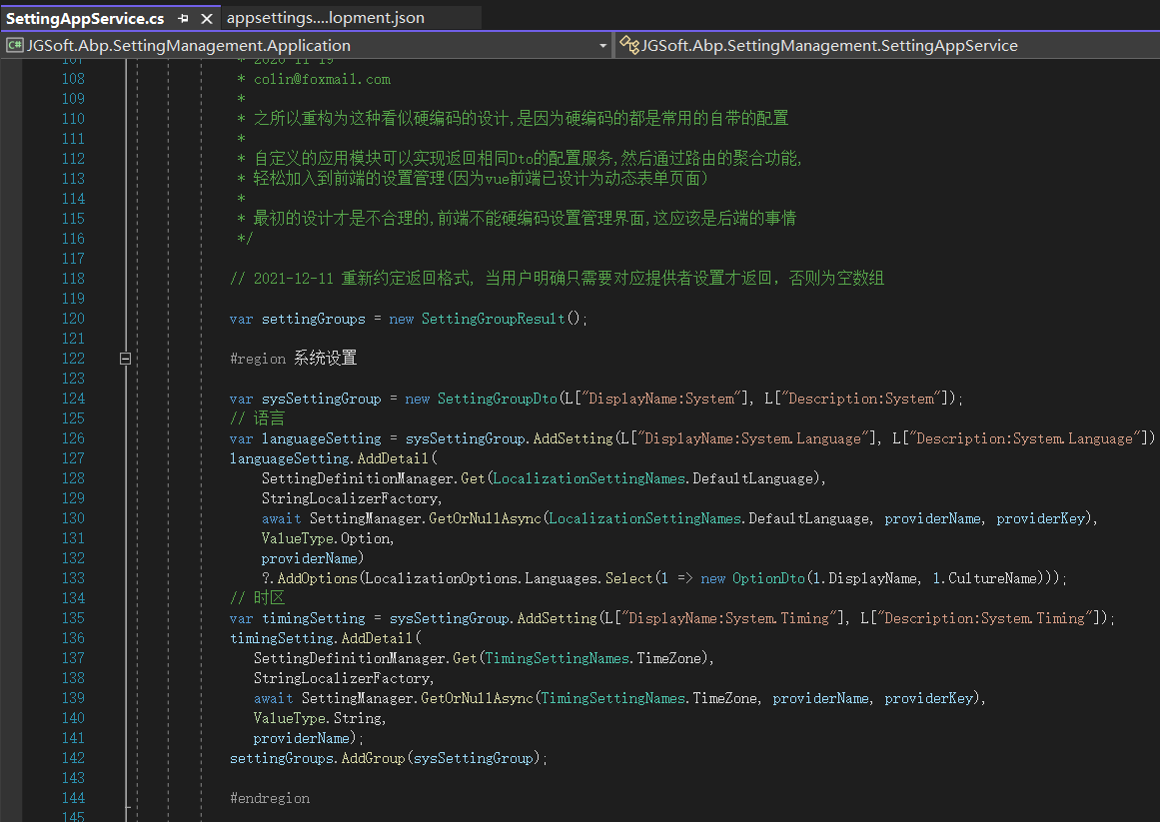Viewport: 1160px width, 822px height.
Task: Click line number 124
Action: (x=73, y=399)
